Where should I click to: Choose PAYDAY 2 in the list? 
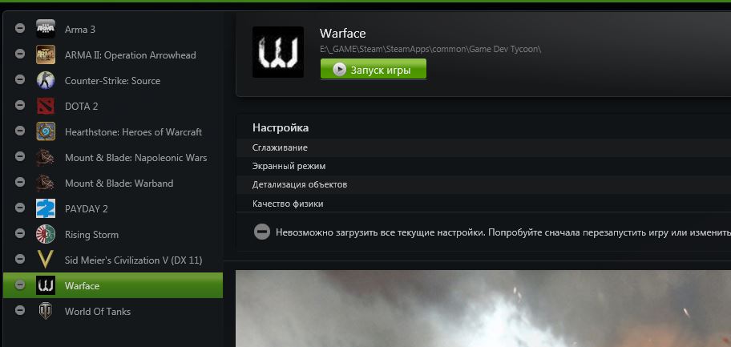(x=113, y=208)
